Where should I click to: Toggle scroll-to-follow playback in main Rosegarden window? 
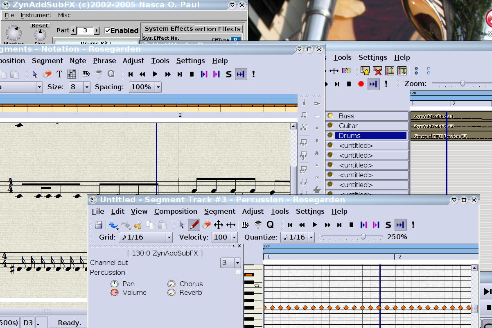pos(373,84)
